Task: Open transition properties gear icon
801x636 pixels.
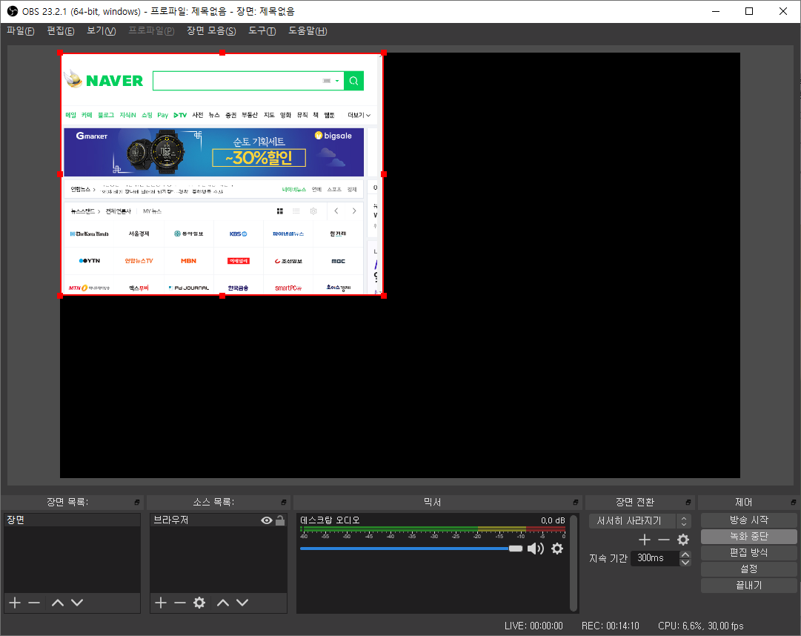Action: [x=683, y=540]
